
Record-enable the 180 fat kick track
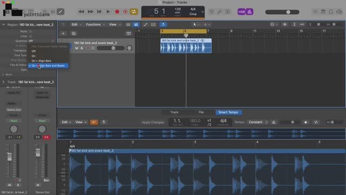coord(88,48)
